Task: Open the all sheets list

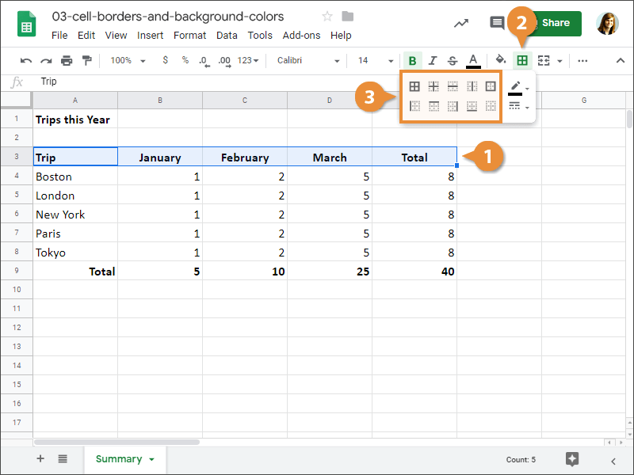Action: (63, 458)
